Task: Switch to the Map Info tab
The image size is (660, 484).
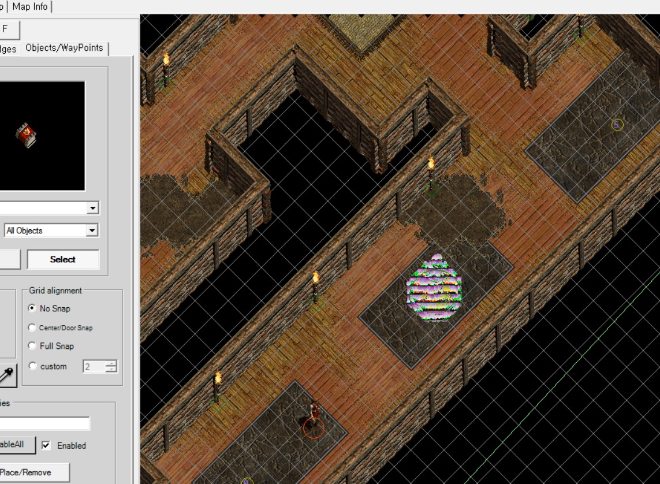Action: [30, 7]
